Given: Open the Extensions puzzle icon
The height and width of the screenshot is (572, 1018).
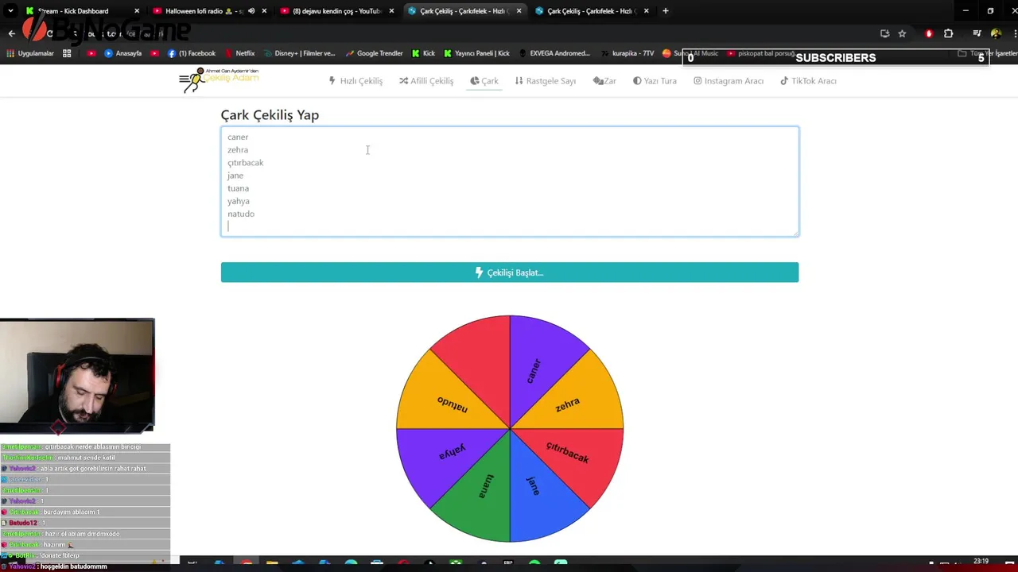Looking at the screenshot, I should click(x=948, y=33).
